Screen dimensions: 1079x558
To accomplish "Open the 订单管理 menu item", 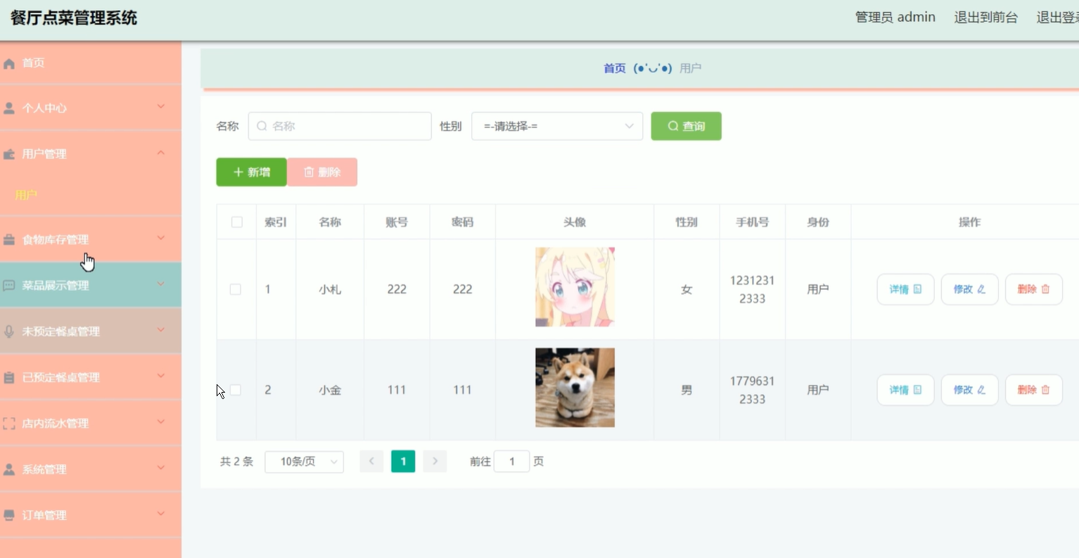I will [91, 515].
